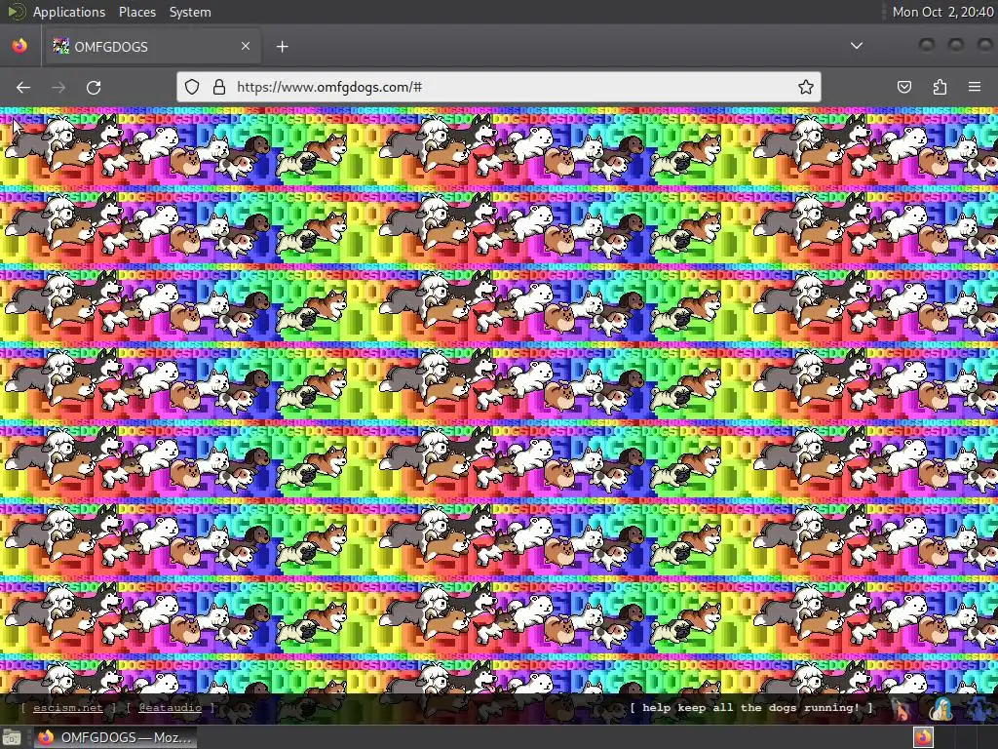
Task: Click the clock showing Mon Oct 2
Action: click(x=942, y=12)
